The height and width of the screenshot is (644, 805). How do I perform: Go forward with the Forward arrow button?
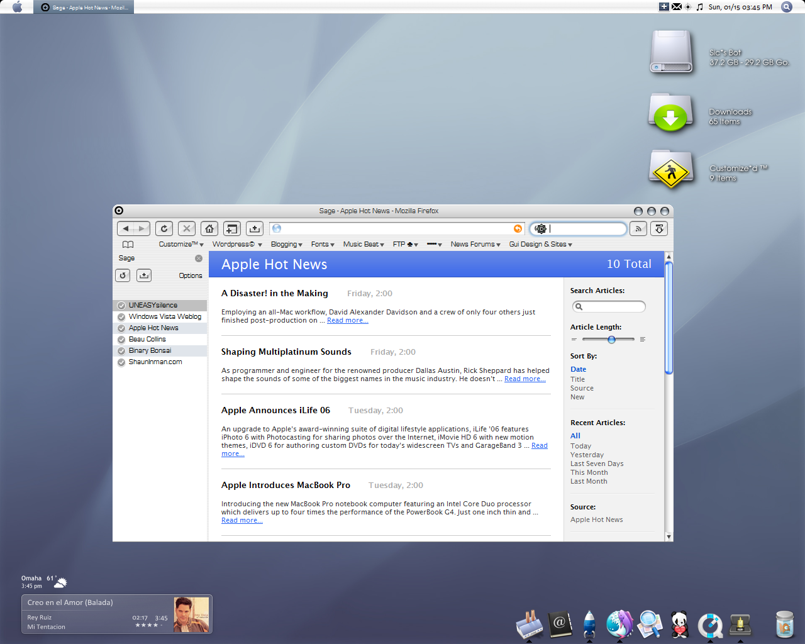[x=142, y=229]
